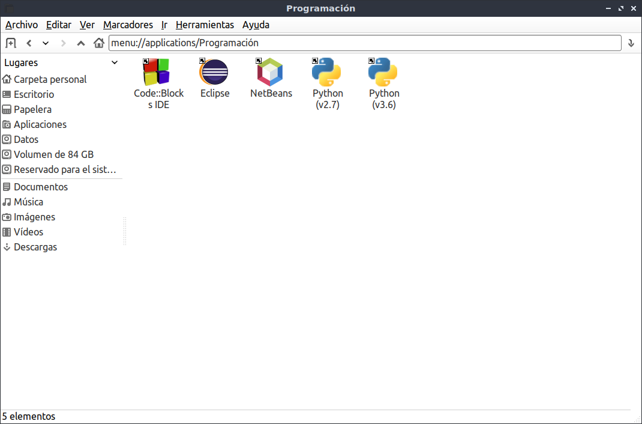642x424 pixels.
Task: Open the Herramientas menu
Action: [205, 25]
